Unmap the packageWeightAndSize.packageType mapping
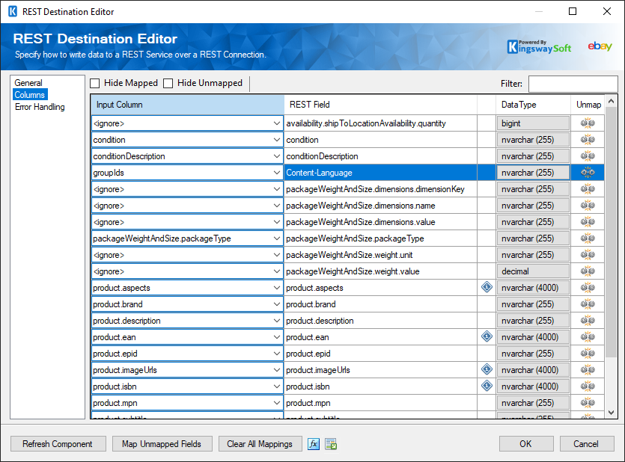Viewport: 625px width, 462px height. (588, 238)
